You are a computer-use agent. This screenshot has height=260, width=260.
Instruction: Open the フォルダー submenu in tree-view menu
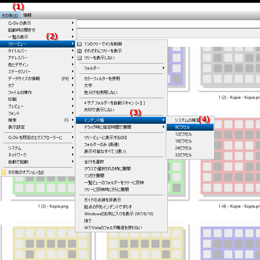click(121, 68)
